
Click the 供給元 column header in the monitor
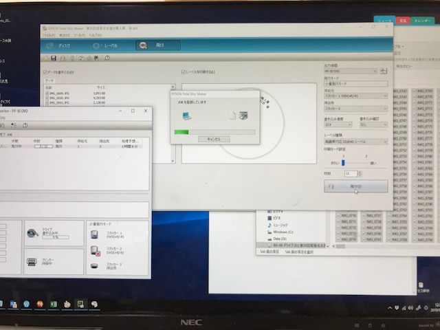pyautogui.click(x=82, y=141)
